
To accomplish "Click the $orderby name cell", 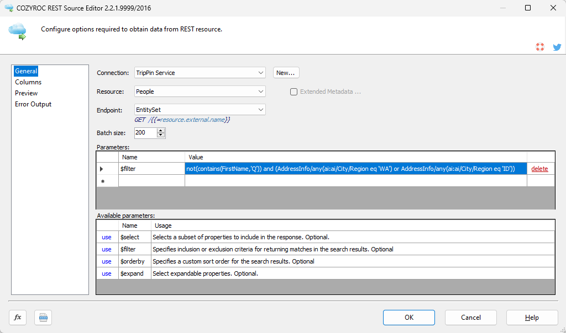I will 135,261.
